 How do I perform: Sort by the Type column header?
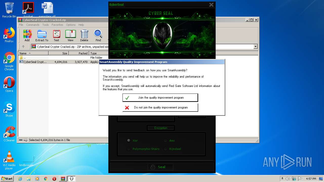(x=99, y=53)
